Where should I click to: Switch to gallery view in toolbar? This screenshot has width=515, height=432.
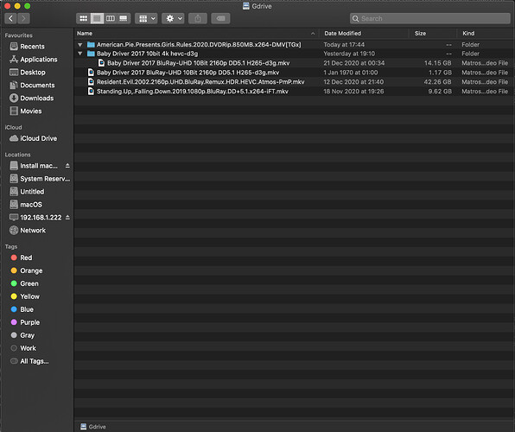[x=124, y=18]
